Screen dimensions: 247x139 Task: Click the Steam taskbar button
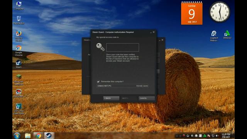pos(49,136)
